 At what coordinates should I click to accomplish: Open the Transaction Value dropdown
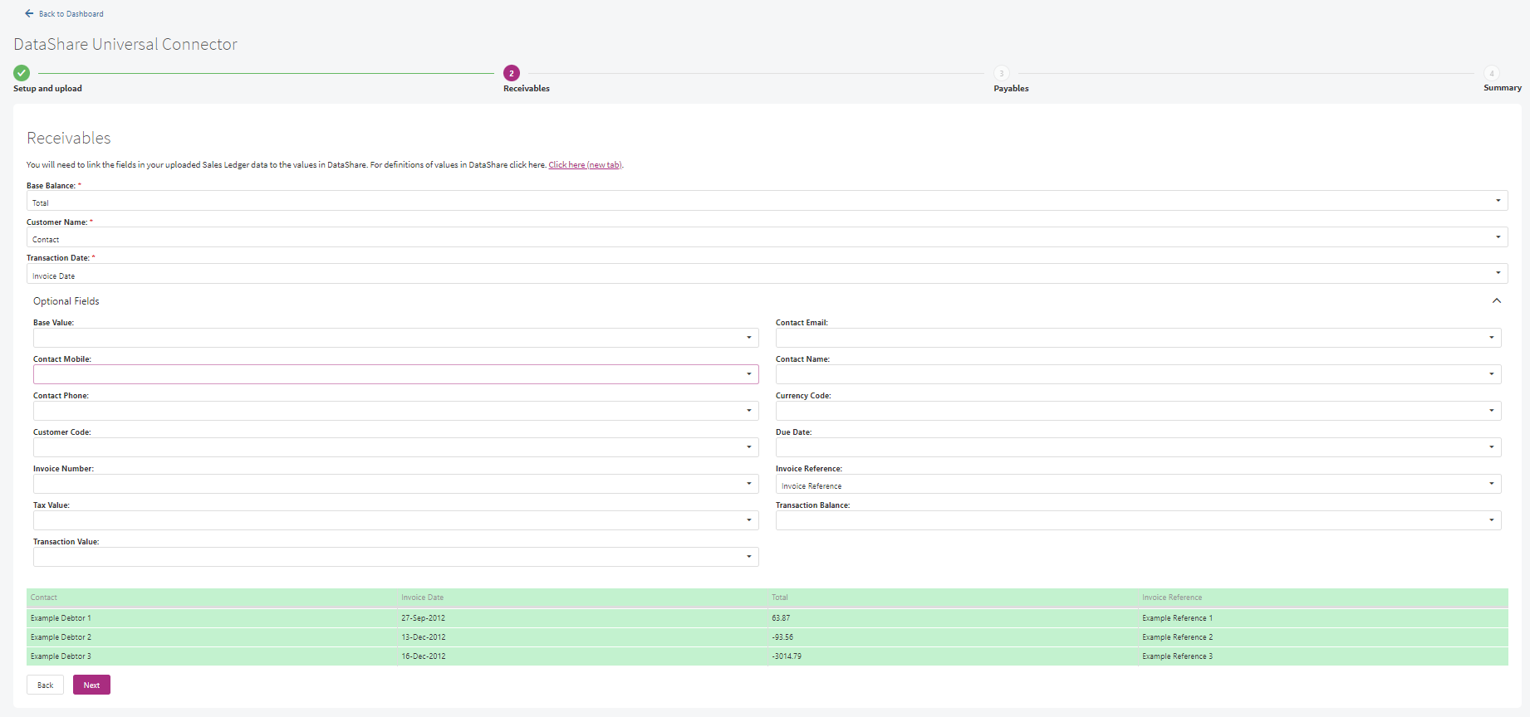[395, 557]
